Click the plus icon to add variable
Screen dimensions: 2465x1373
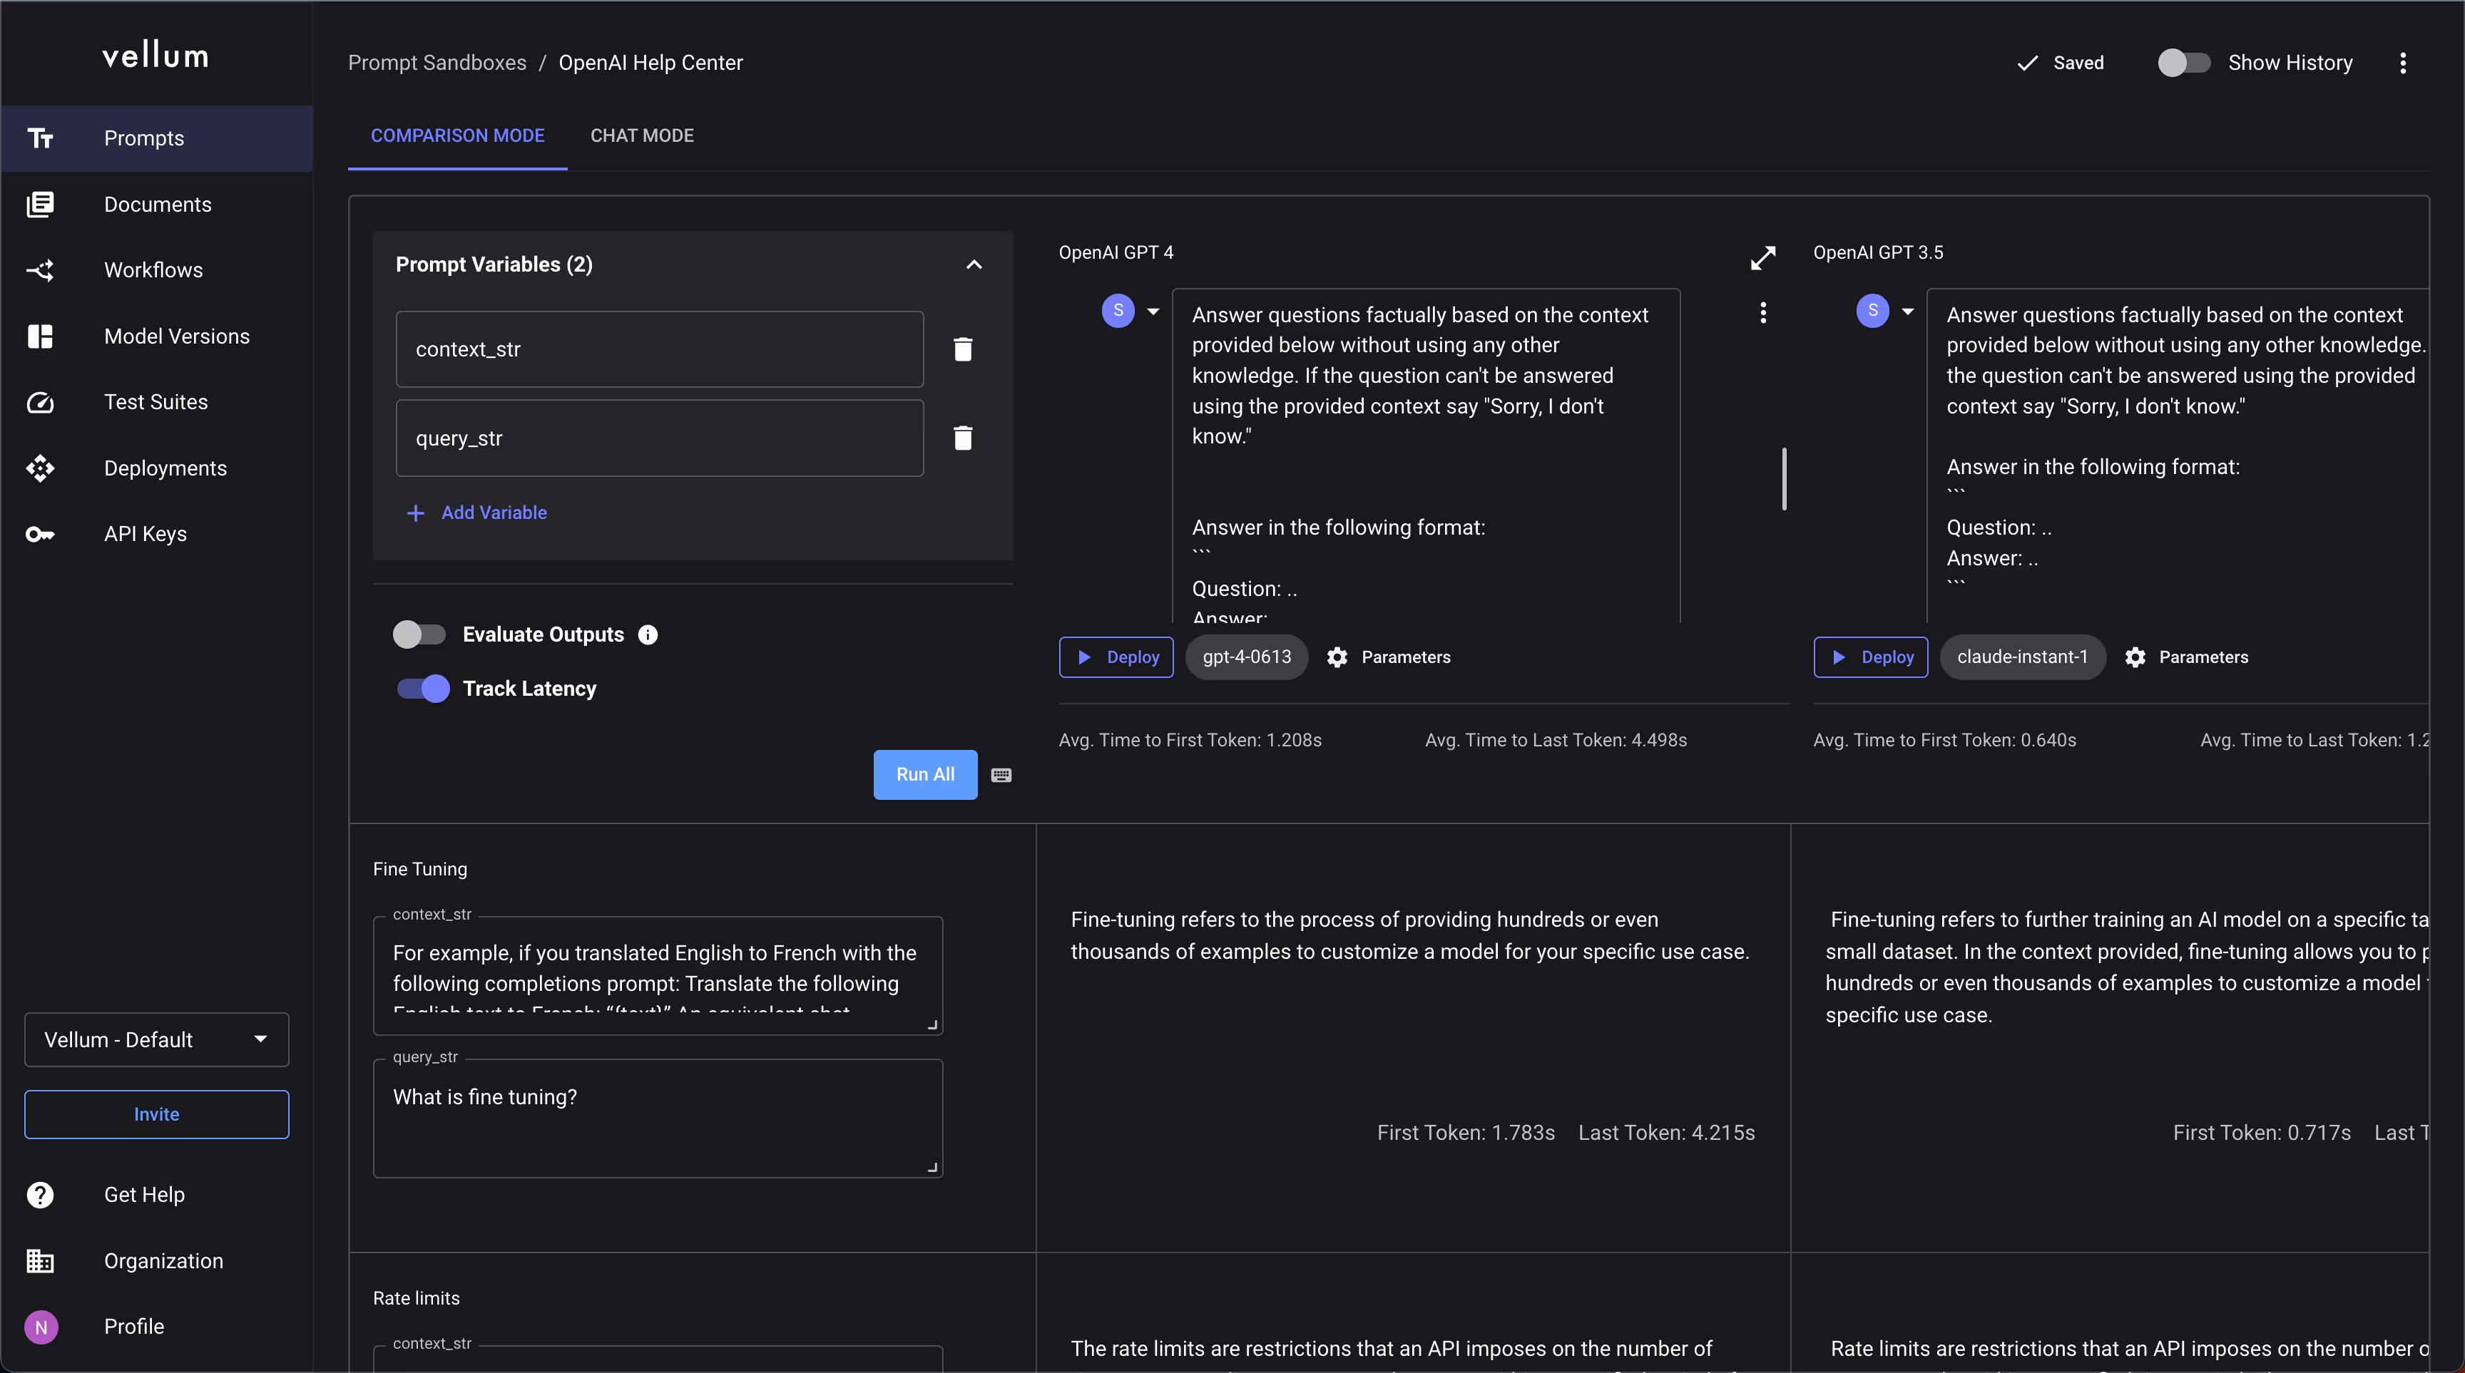415,513
